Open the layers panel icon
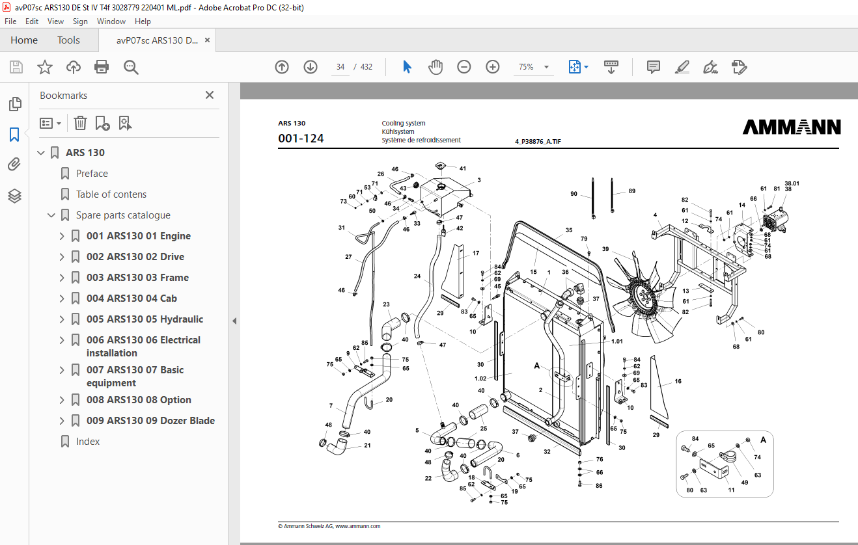The image size is (858, 545). pyautogui.click(x=14, y=196)
